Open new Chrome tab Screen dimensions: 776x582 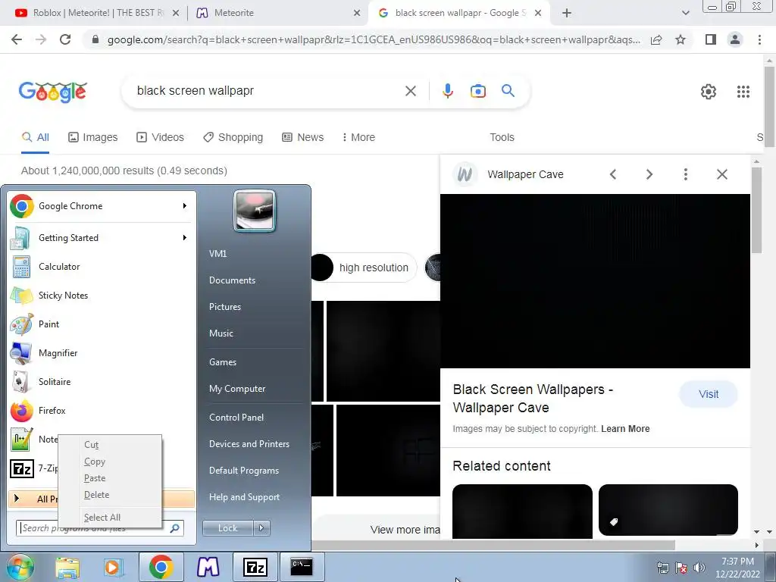point(567,13)
